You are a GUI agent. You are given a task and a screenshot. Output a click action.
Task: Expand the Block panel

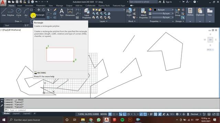click(x=132, y=21)
